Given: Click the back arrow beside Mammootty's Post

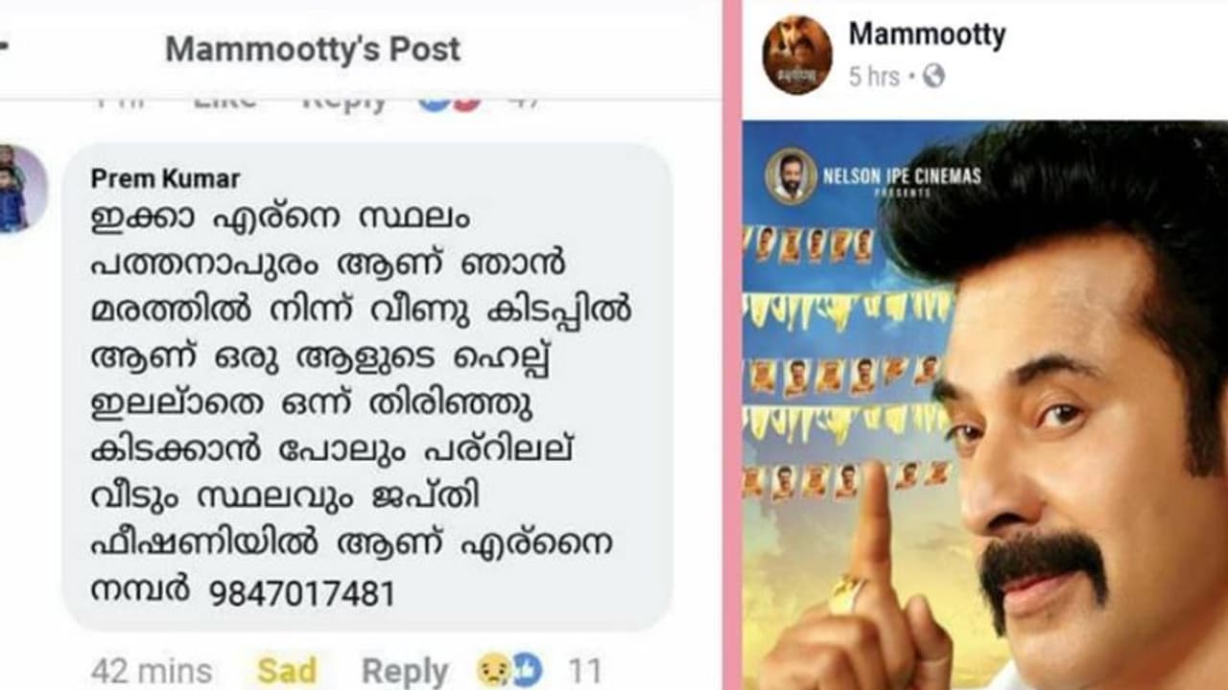Looking at the screenshot, I should [x=4, y=48].
